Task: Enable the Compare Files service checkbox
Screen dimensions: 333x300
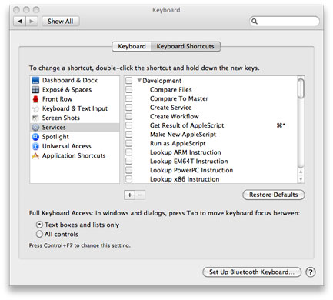Action: pos(129,89)
